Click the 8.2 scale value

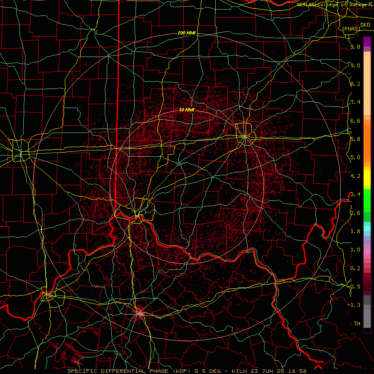coord(355,84)
